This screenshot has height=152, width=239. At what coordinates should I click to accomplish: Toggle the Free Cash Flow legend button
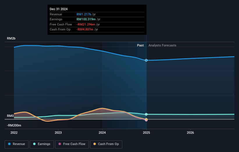[x=72, y=144]
